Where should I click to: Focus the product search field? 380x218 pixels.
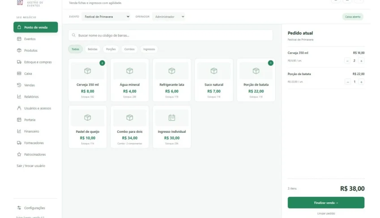pyautogui.click(x=171, y=35)
